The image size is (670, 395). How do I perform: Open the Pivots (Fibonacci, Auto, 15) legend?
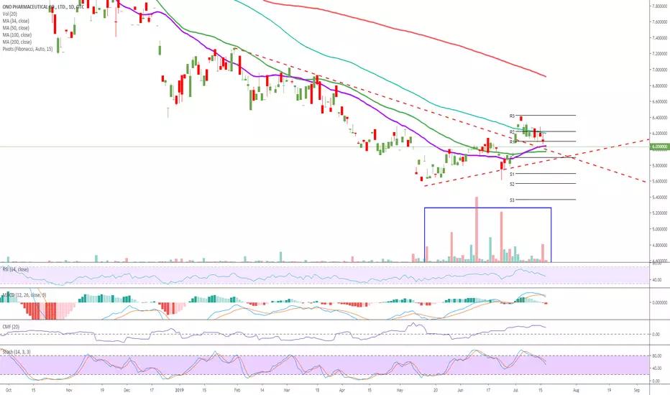(x=28, y=49)
